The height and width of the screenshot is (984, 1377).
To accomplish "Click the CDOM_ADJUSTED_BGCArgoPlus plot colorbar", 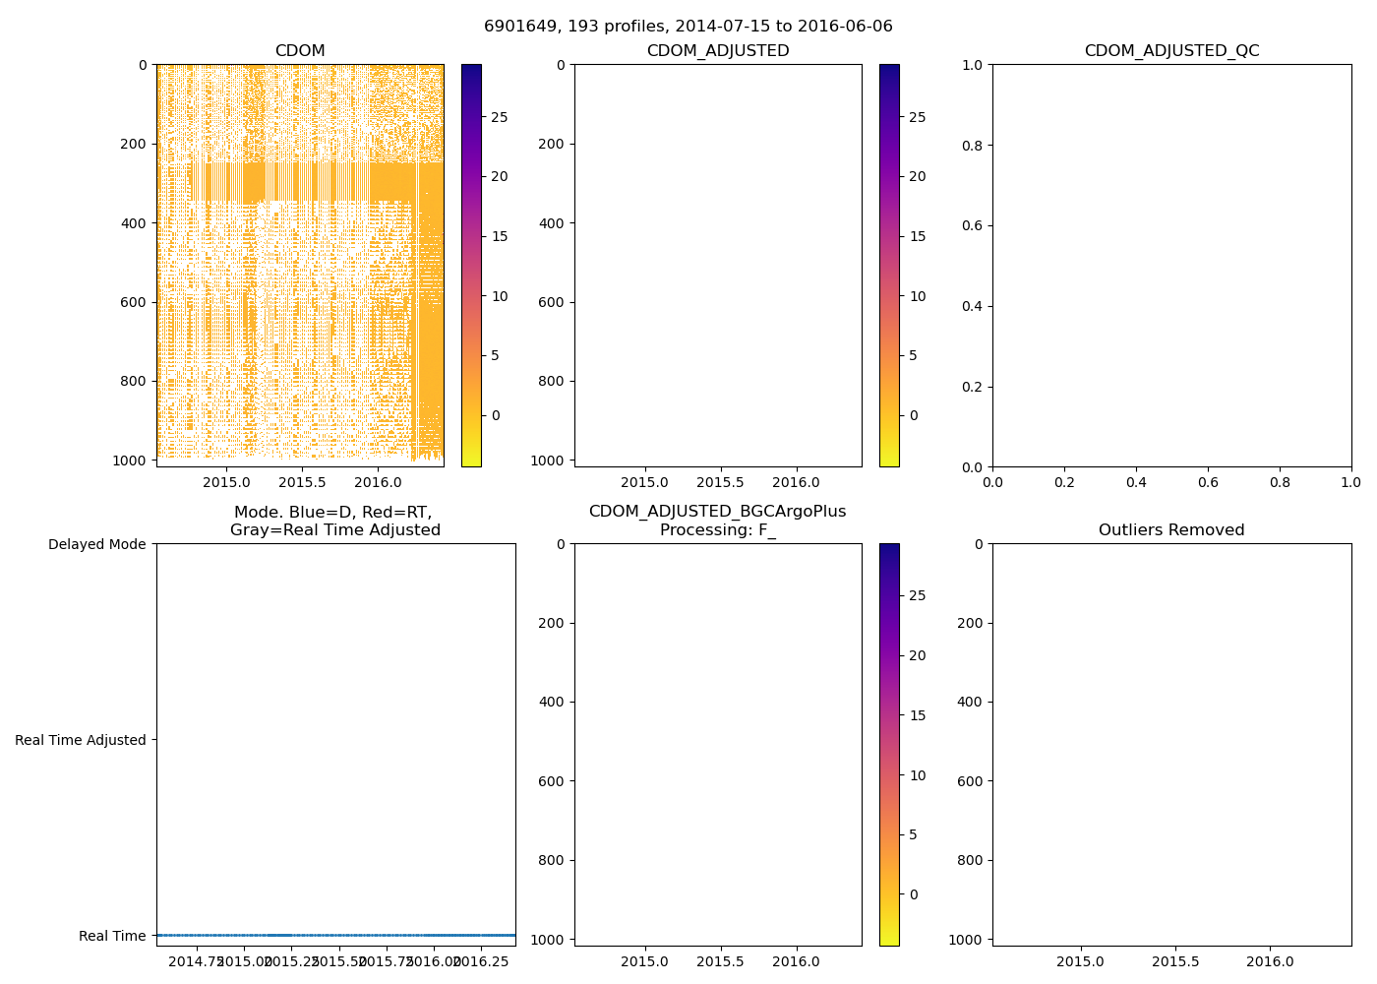I will coord(889,744).
